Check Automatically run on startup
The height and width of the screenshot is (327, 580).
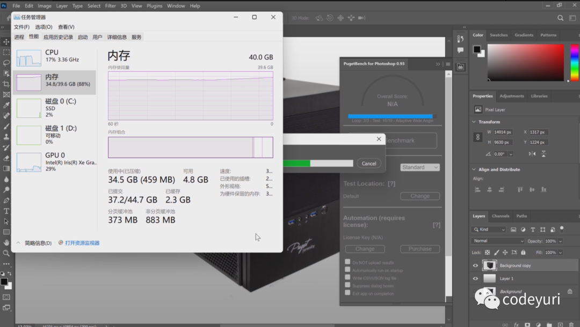pyautogui.click(x=347, y=270)
